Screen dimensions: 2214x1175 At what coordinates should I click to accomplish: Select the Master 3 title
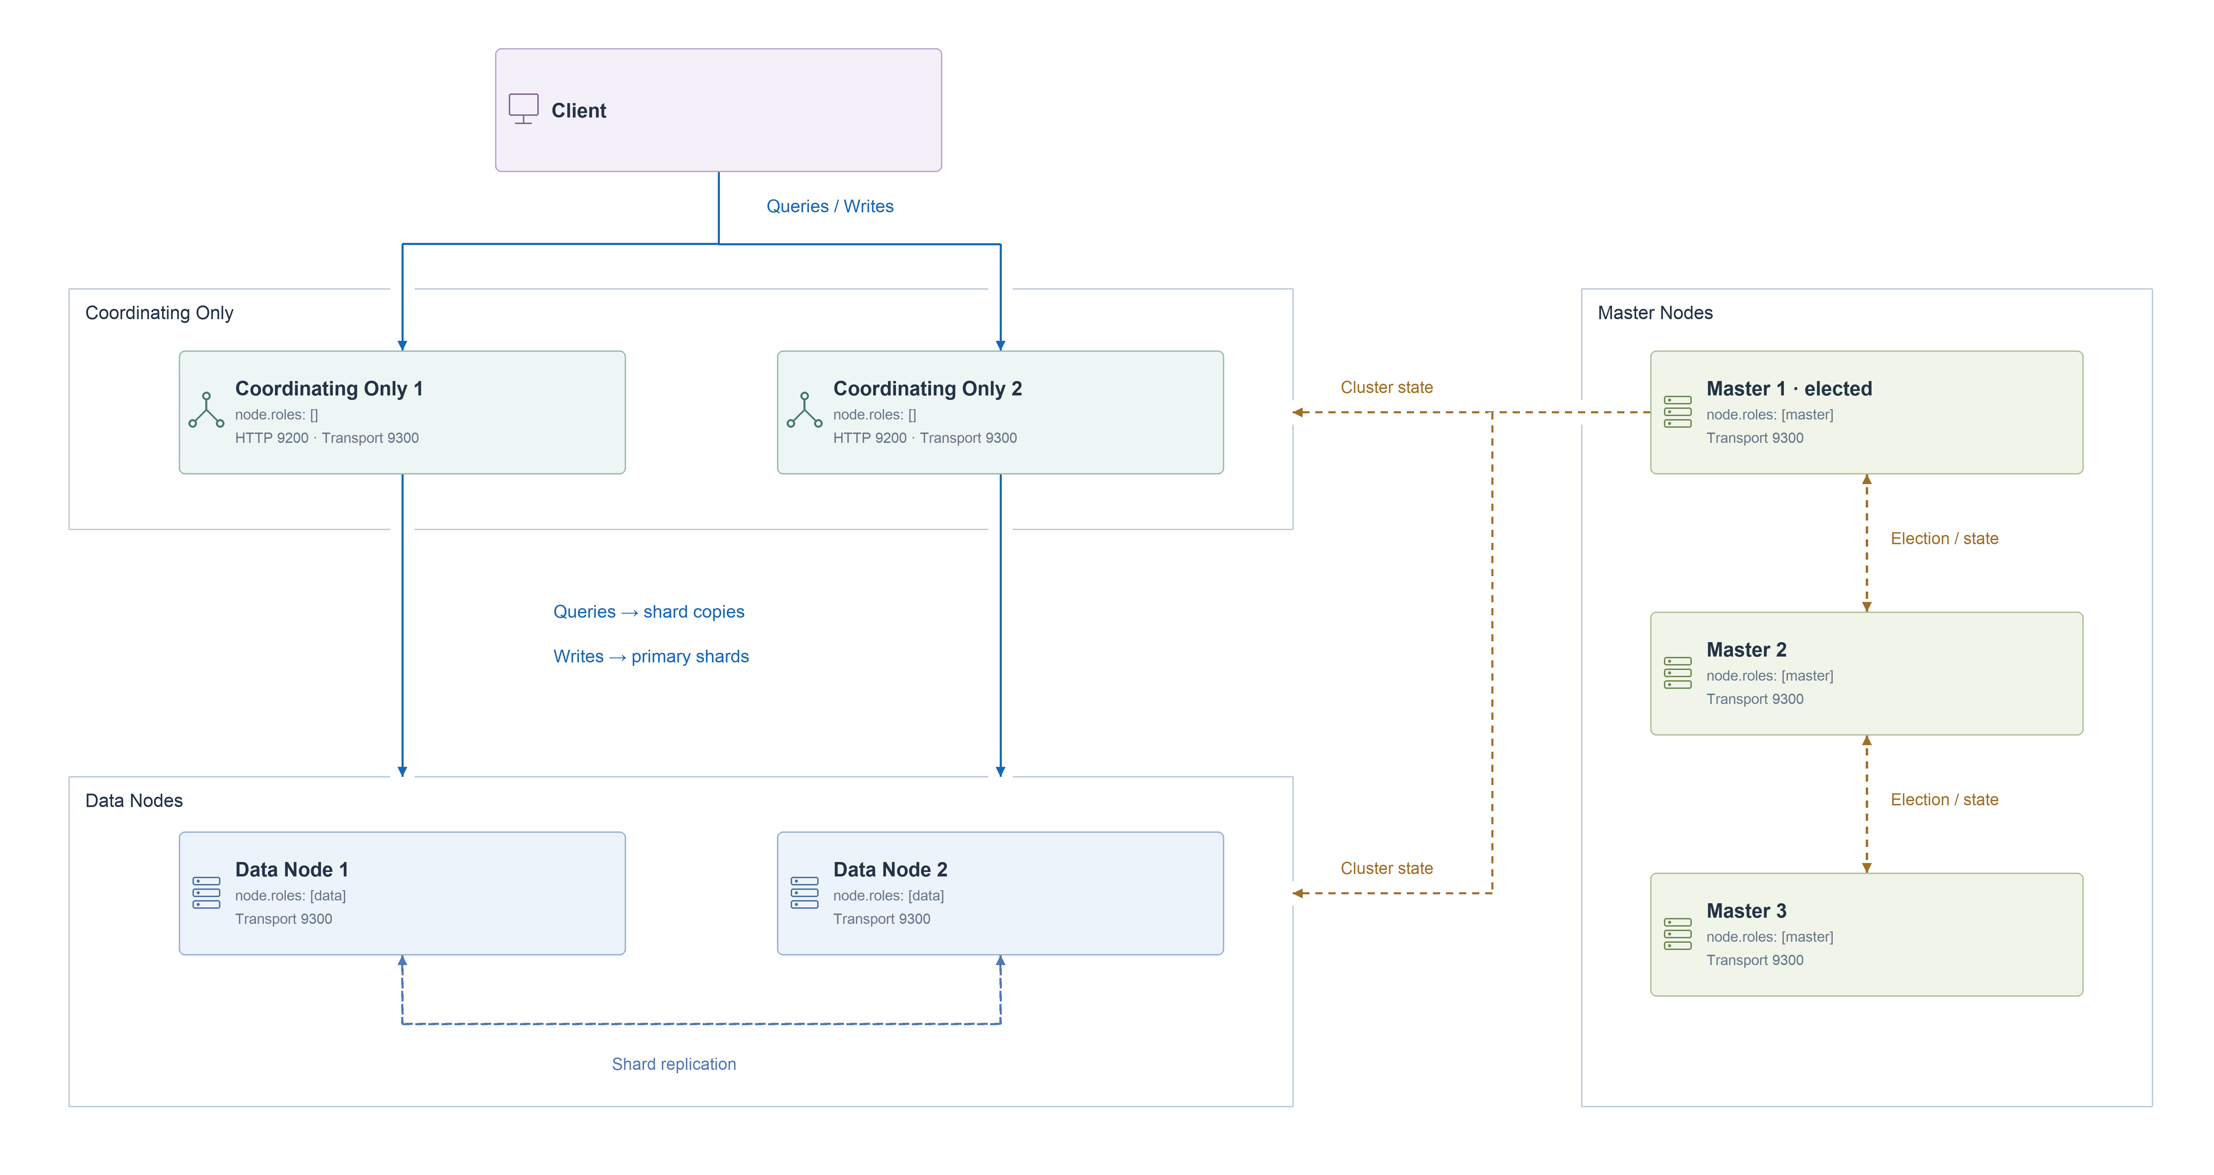click(1746, 911)
